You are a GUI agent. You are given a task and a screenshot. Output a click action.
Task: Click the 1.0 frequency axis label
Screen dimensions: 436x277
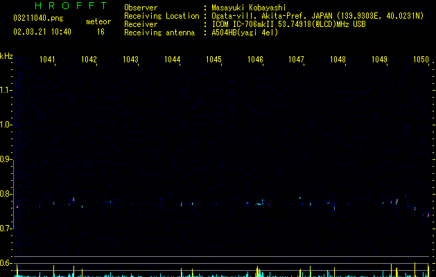pos(5,125)
